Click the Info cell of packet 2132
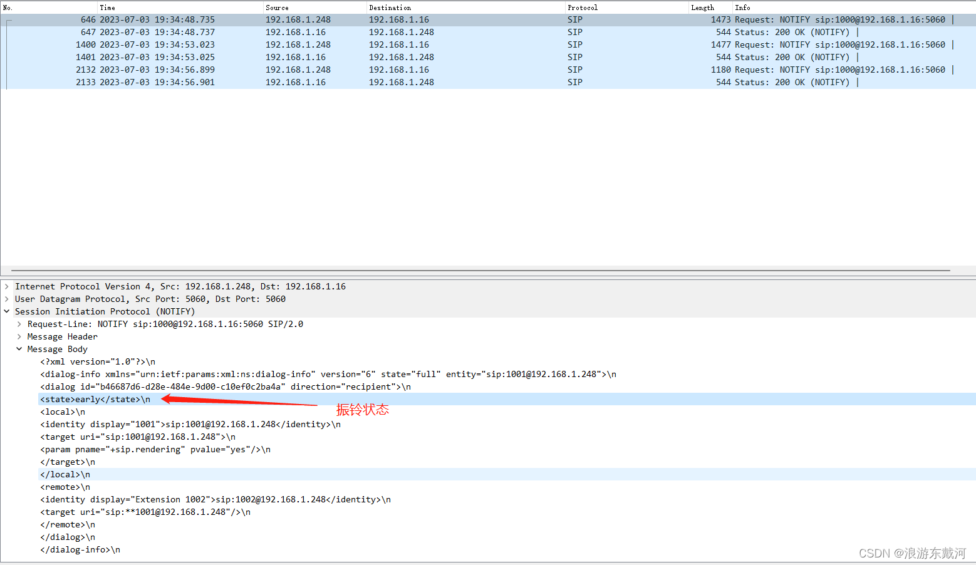976x565 pixels. pyautogui.click(x=844, y=70)
